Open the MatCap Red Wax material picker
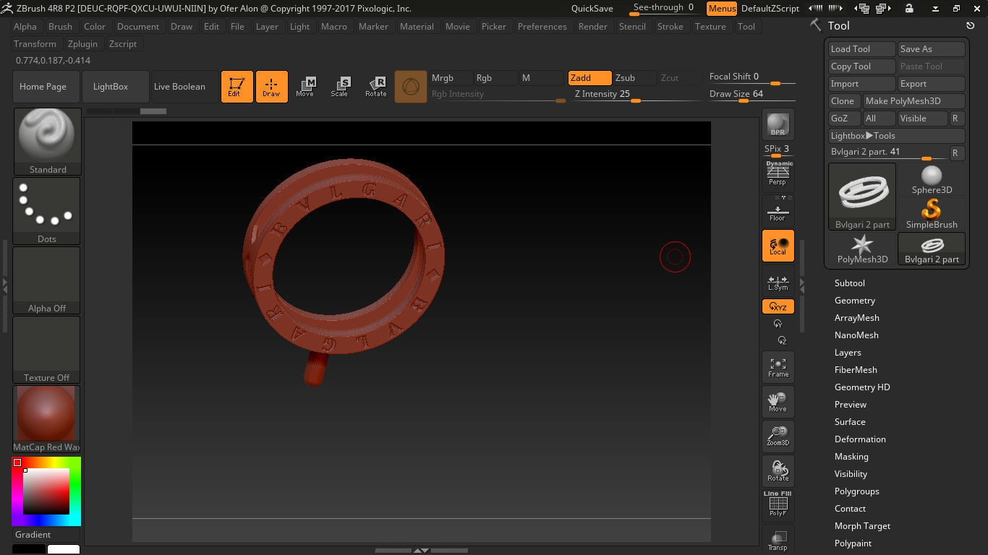Screen dimensions: 988x555 click(x=47, y=419)
